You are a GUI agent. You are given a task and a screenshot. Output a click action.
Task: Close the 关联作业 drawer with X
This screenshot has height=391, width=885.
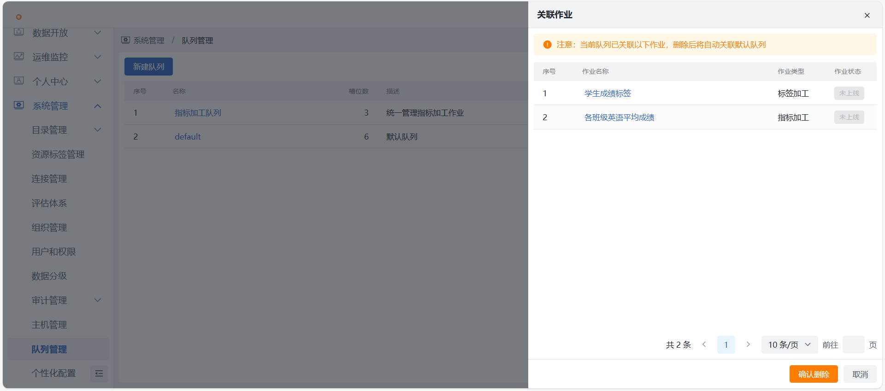pyautogui.click(x=867, y=15)
